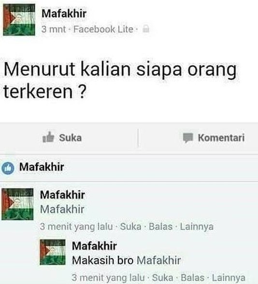
Task: Open Mafakhir name on first comment
Action: coord(62,195)
